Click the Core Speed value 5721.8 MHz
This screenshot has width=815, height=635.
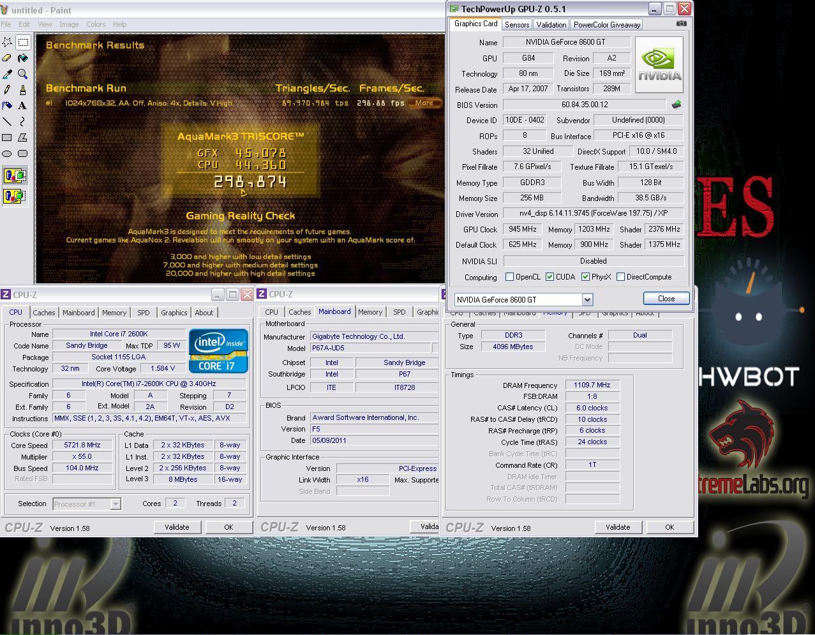(82, 445)
